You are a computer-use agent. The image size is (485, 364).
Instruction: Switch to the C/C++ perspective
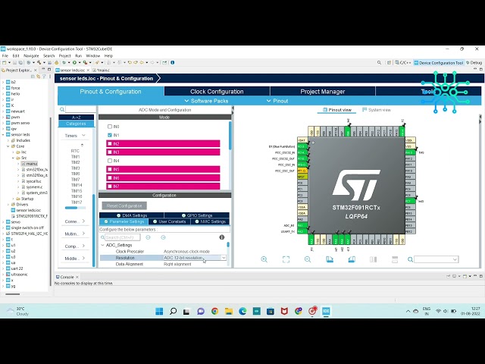[403, 62]
